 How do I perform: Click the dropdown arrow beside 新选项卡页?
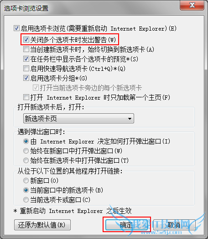tap(130, 118)
